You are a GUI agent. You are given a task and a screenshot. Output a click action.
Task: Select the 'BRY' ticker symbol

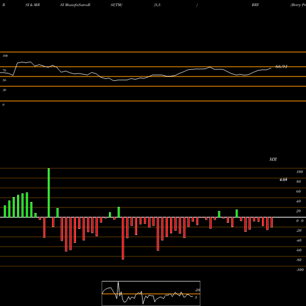pos(255,5)
